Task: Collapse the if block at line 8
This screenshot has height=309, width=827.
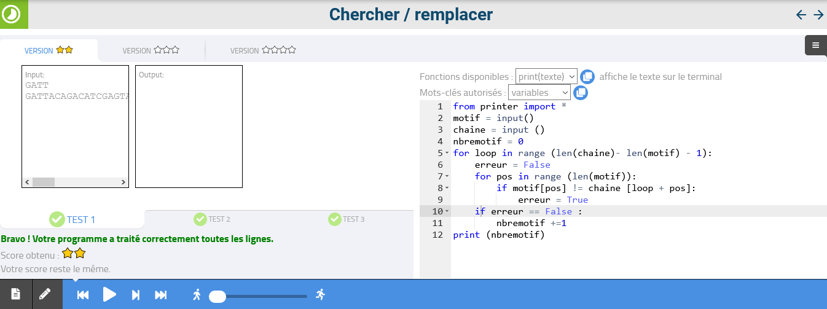Action: tap(447, 189)
